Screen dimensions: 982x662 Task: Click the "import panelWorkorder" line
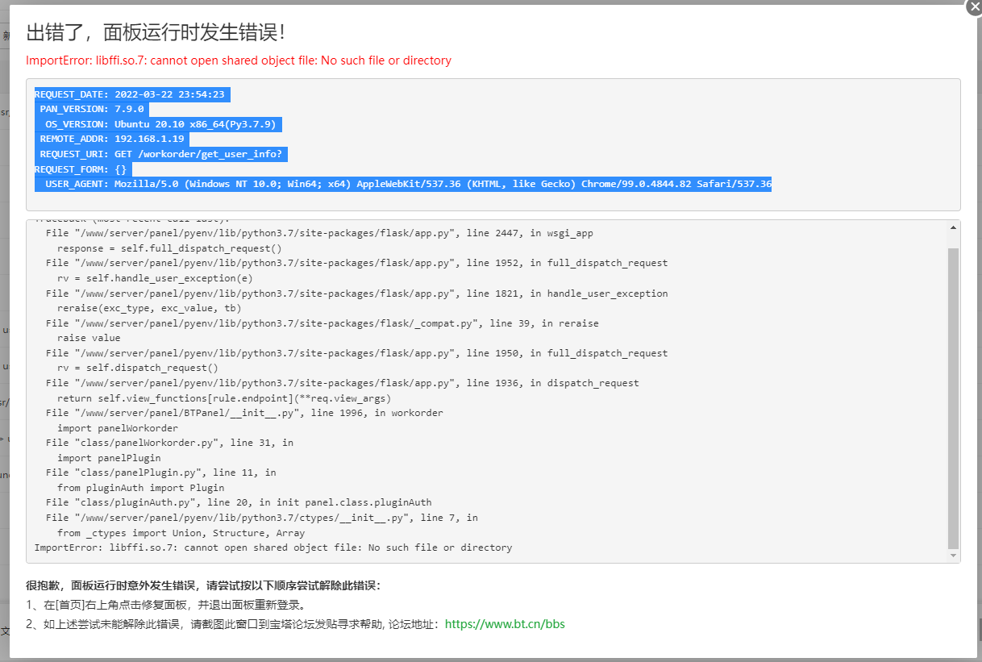118,428
